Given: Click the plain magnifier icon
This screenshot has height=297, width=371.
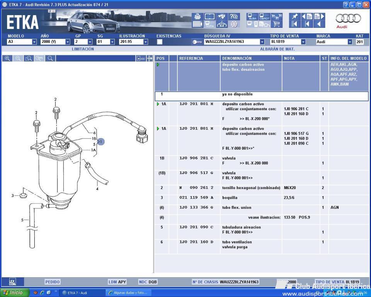Looking at the screenshot, I should 50,58.
